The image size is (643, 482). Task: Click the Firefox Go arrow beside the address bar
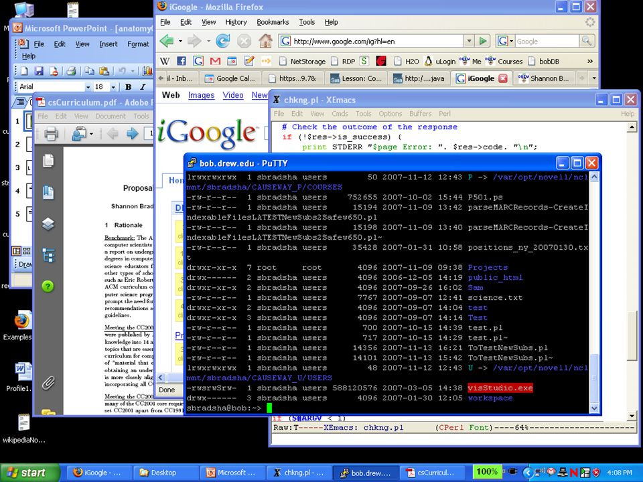pyautogui.click(x=483, y=41)
